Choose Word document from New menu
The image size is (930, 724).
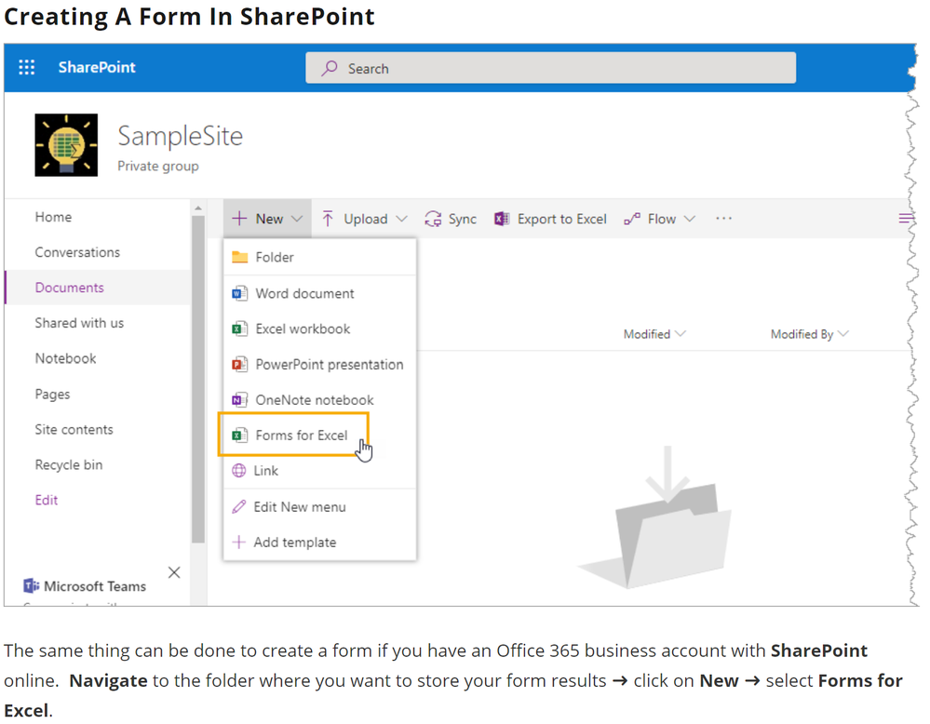click(x=304, y=293)
